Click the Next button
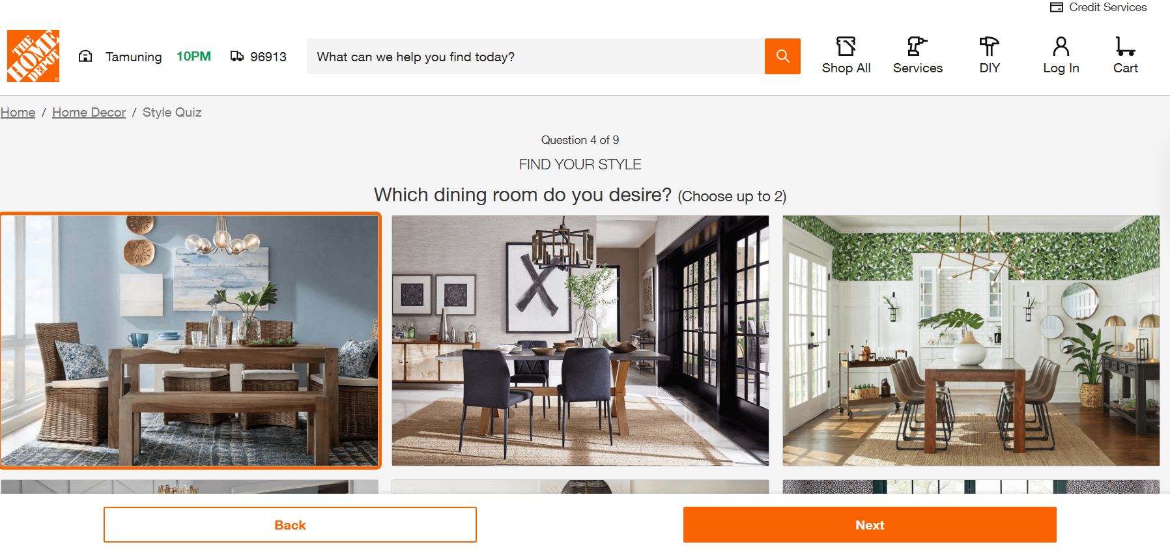 click(x=870, y=525)
